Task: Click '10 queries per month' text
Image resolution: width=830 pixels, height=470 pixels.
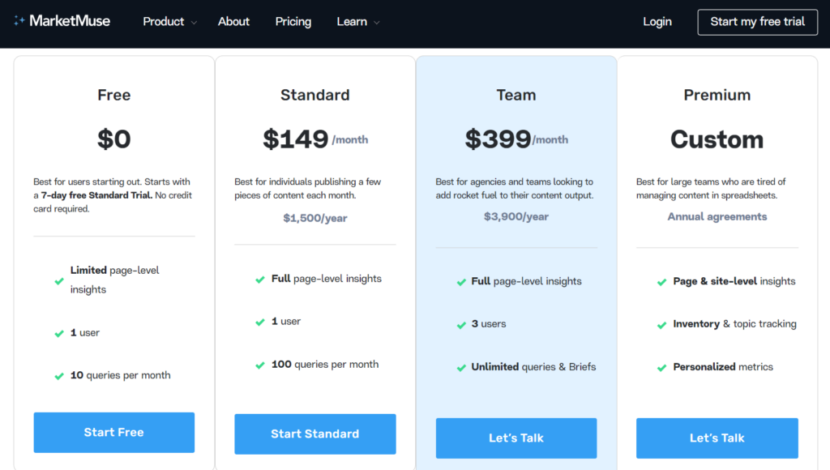Action: (120, 375)
